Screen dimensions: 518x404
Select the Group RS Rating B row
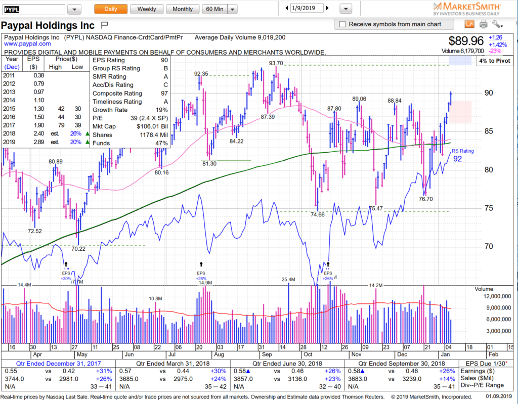click(x=130, y=68)
